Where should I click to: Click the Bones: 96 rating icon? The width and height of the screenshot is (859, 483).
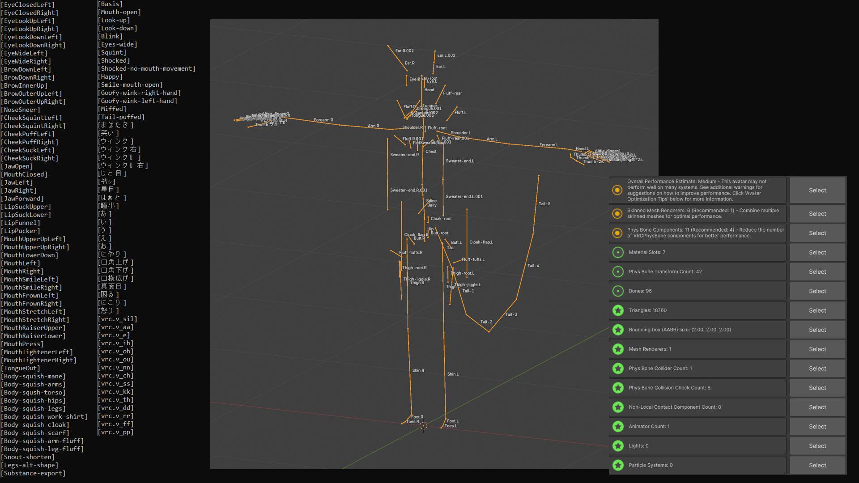click(618, 291)
